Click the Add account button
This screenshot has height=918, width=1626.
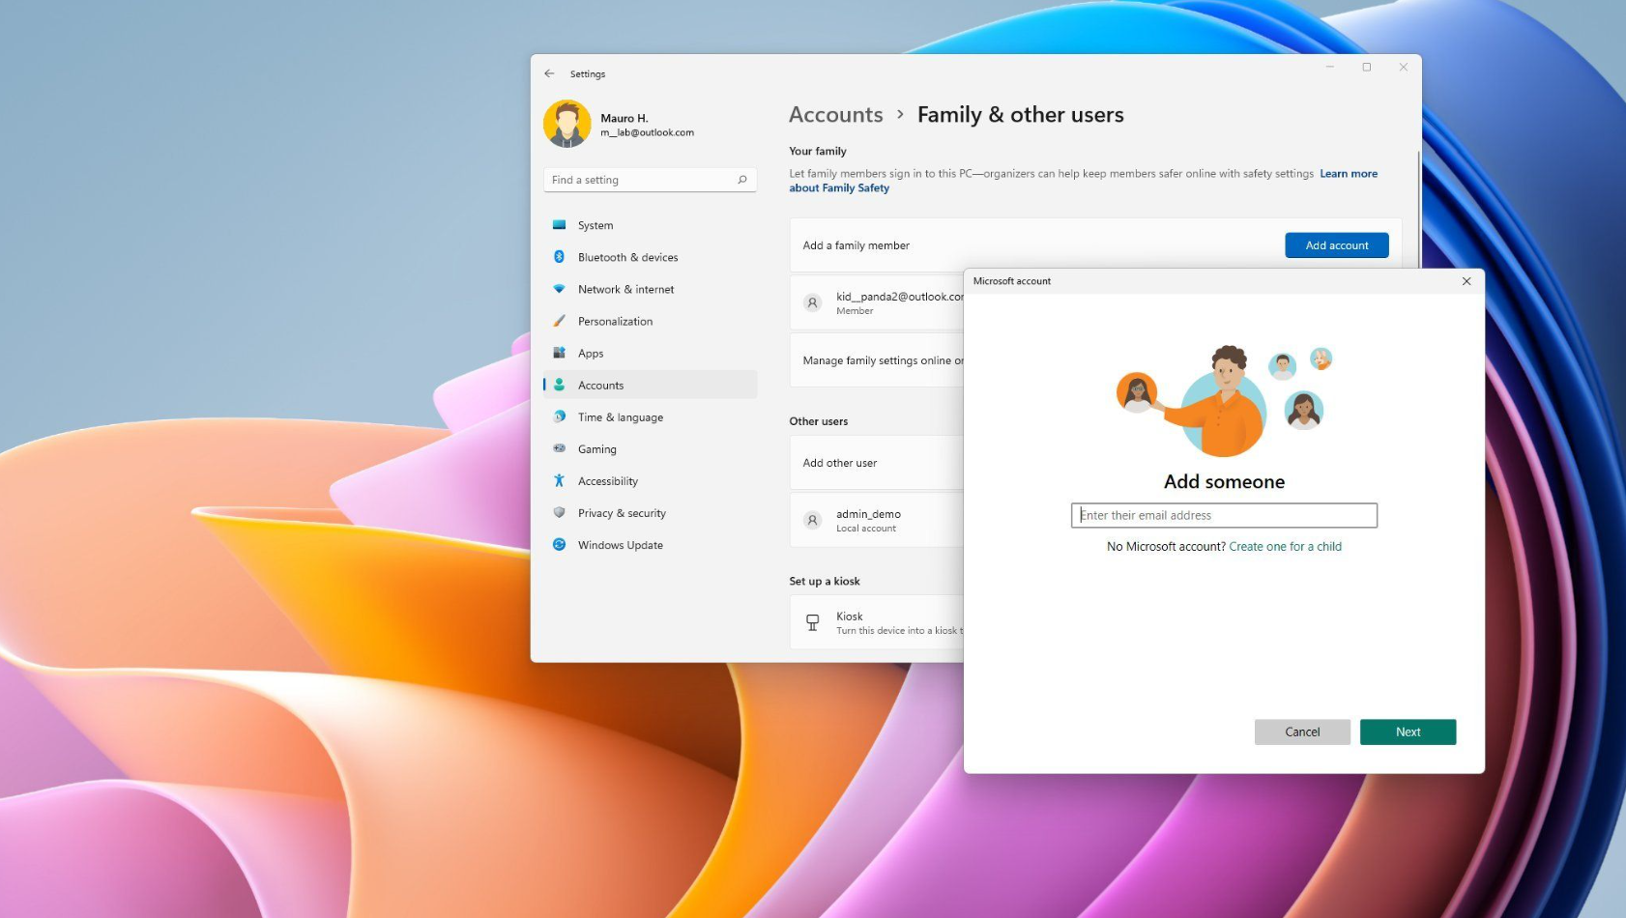tap(1336, 245)
